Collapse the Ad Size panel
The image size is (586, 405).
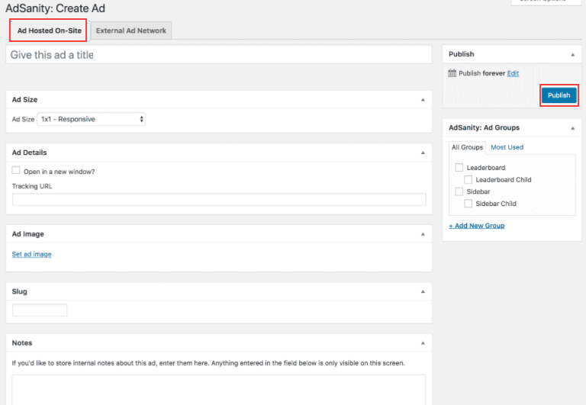tap(423, 100)
